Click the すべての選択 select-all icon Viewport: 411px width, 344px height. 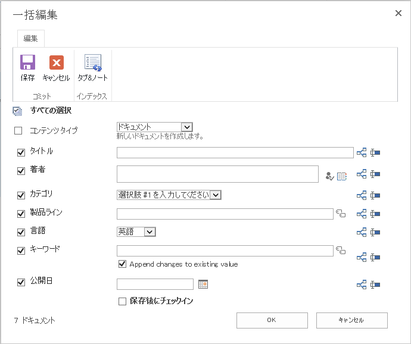pos(17,111)
